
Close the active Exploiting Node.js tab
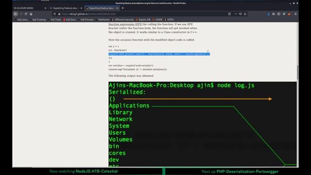tap(118, 8)
